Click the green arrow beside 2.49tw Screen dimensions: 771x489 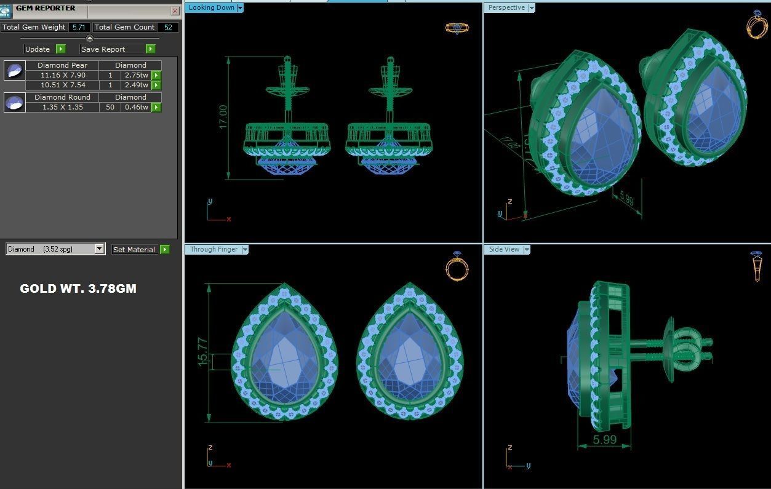tap(156, 85)
